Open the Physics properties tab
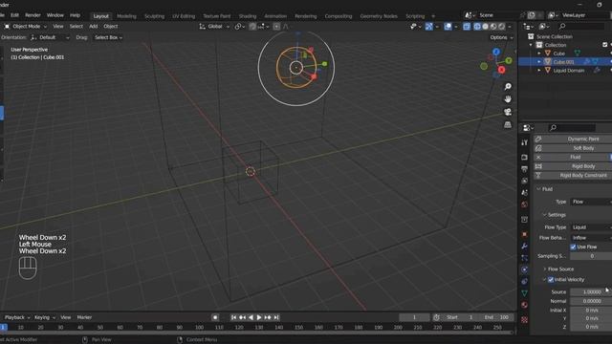Image resolution: width=612 pixels, height=344 pixels. click(x=524, y=269)
